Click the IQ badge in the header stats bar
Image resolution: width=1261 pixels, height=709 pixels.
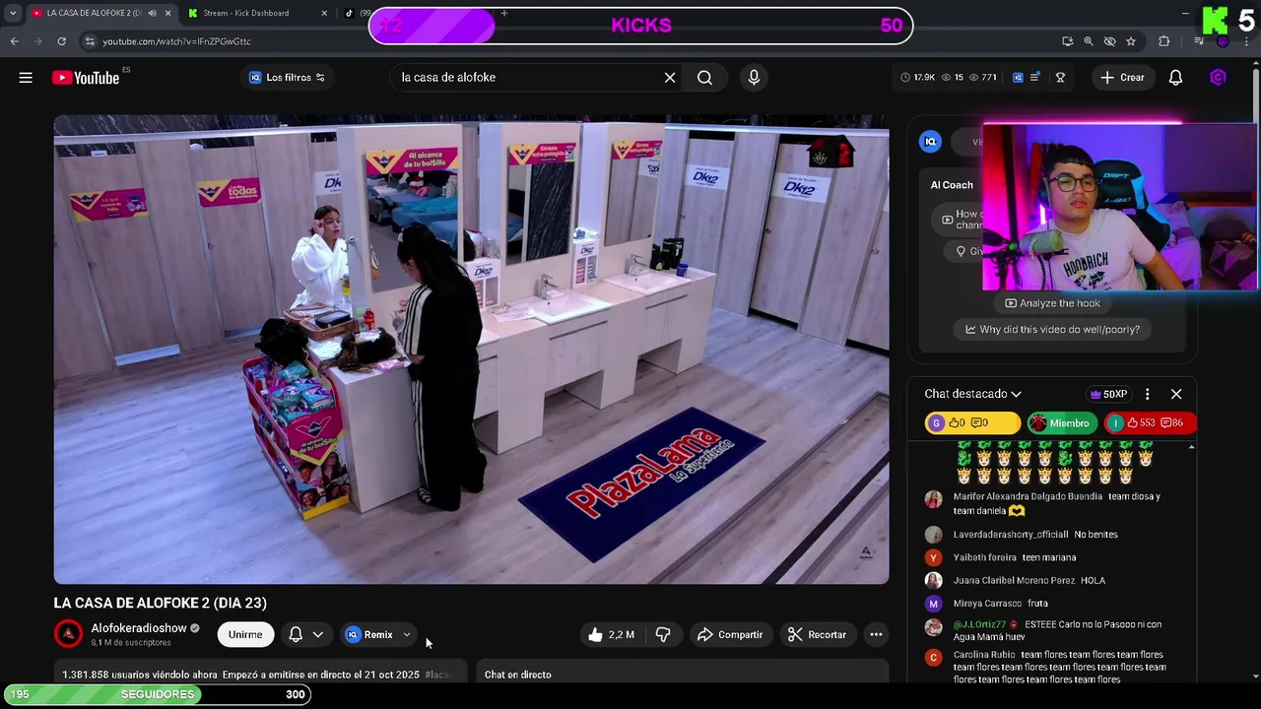point(1018,78)
